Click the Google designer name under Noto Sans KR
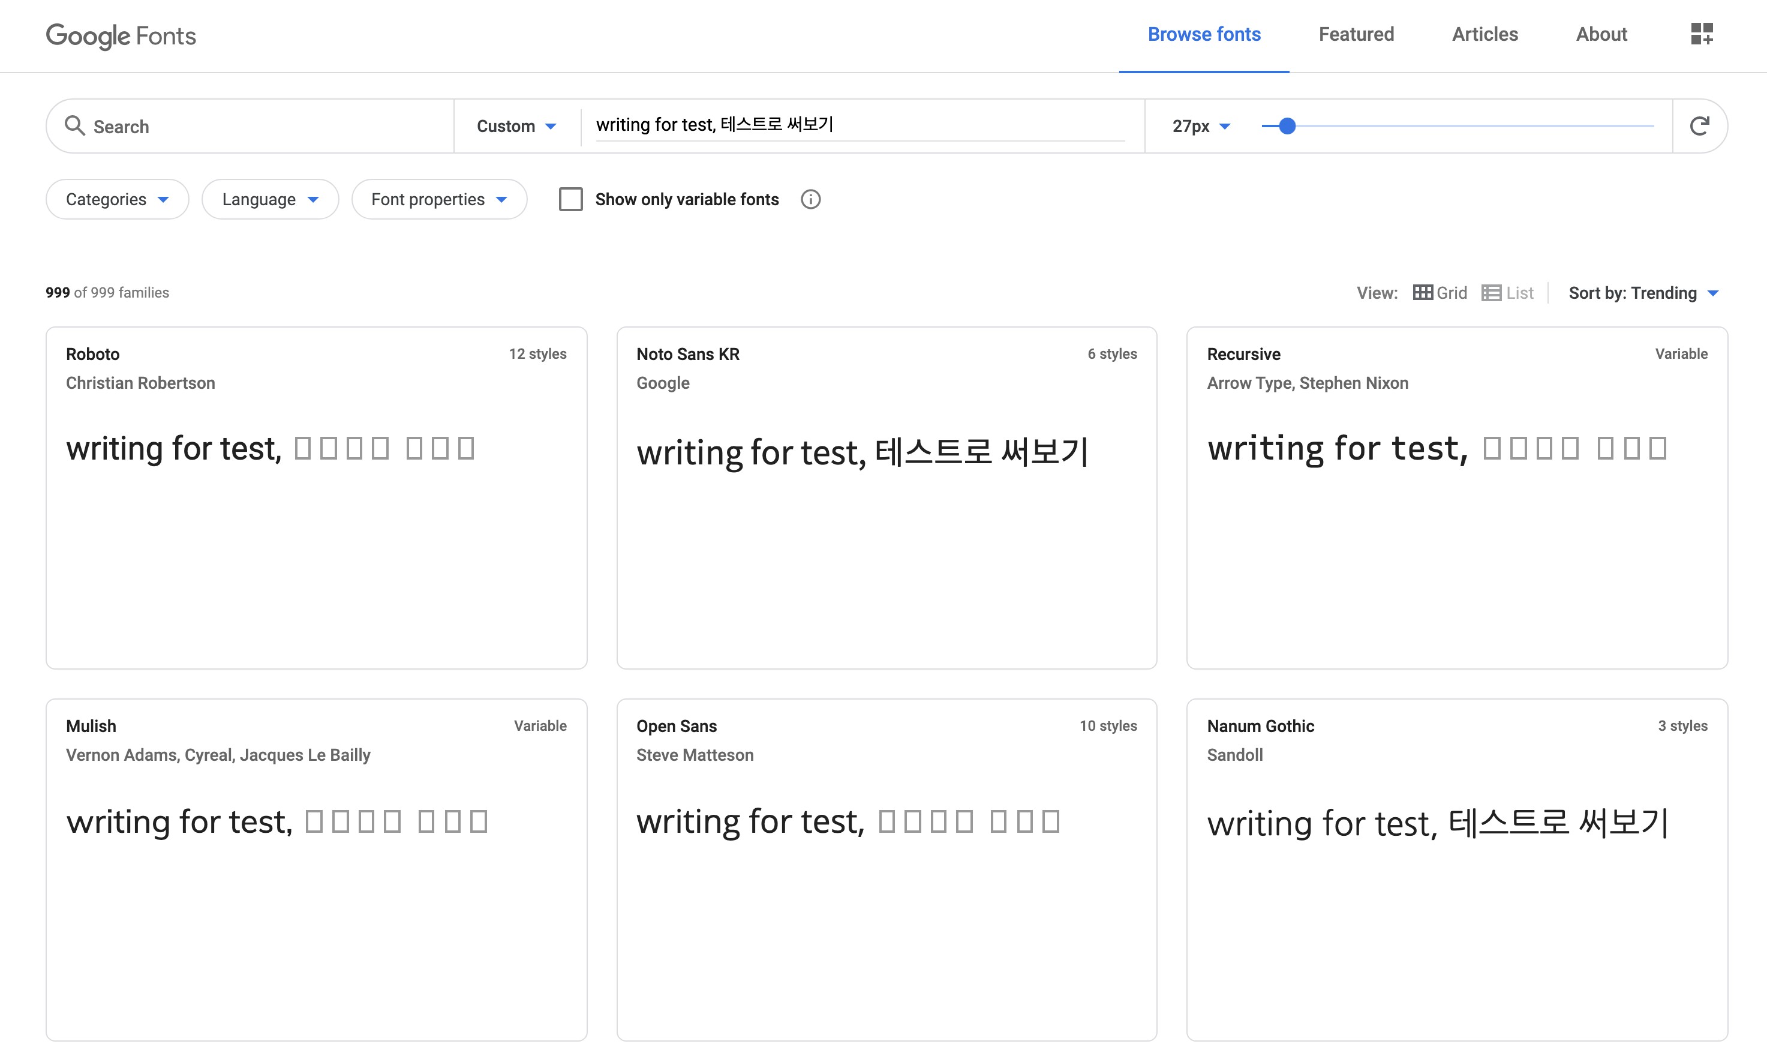Screen dimensions: 1767x1050 663,383
